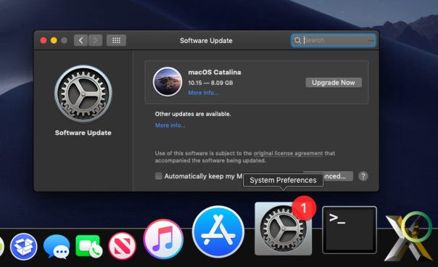Image resolution: width=438 pixels, height=267 pixels.
Task: Open the Terminal dock icon
Action: pyautogui.click(x=350, y=230)
